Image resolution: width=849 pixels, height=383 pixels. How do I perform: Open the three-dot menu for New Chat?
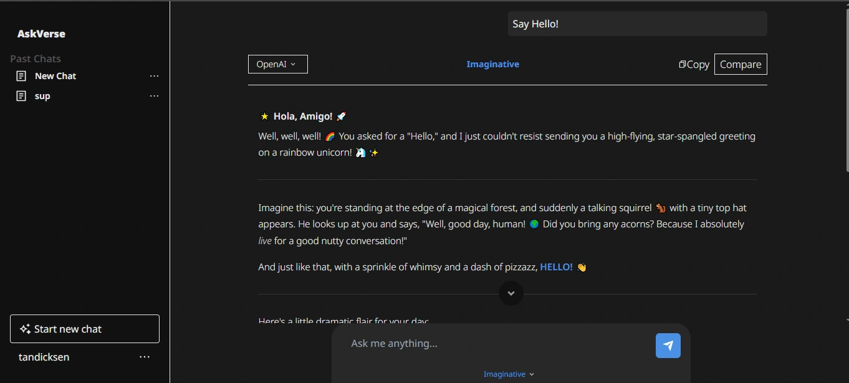pos(155,76)
